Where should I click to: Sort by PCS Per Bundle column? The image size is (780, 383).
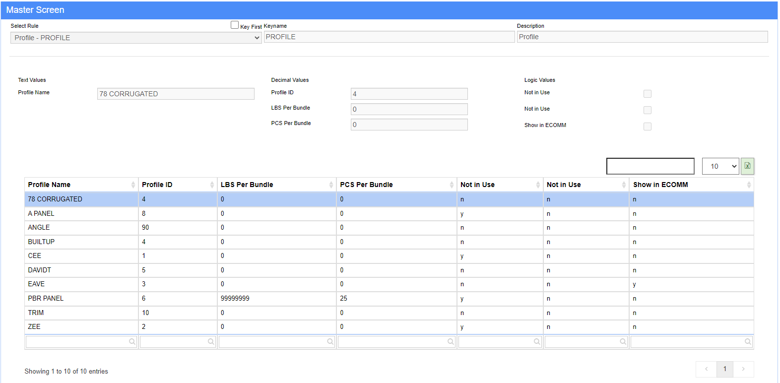pyautogui.click(x=396, y=185)
